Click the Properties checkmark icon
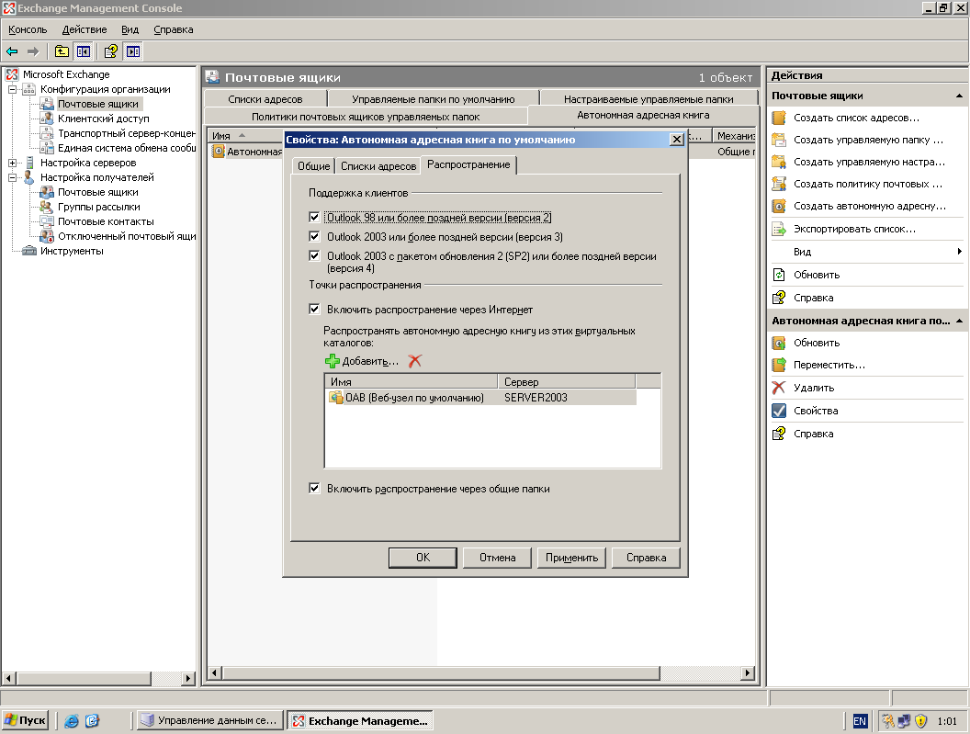This screenshot has height=734, width=970. tap(779, 411)
